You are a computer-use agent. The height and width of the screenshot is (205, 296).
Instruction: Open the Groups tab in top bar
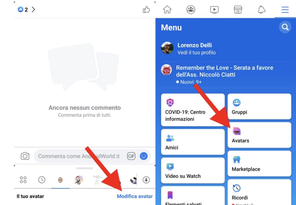[x=191, y=10]
